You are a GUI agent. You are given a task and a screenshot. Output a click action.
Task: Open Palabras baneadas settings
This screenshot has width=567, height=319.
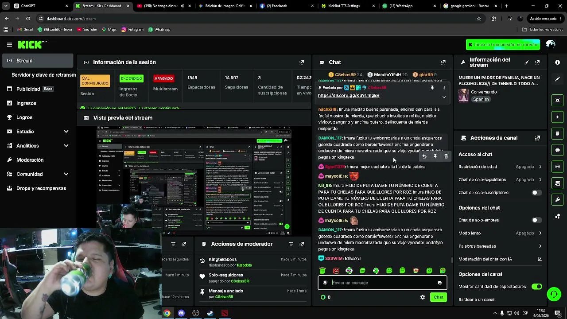[x=500, y=246]
